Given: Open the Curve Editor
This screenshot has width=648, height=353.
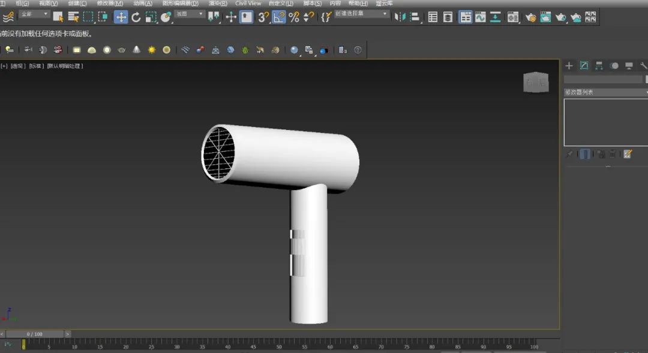Looking at the screenshot, I should point(480,17).
